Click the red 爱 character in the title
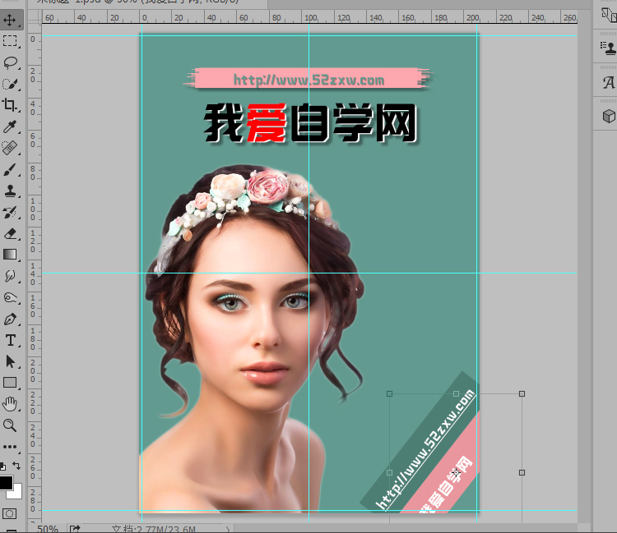 [267, 122]
